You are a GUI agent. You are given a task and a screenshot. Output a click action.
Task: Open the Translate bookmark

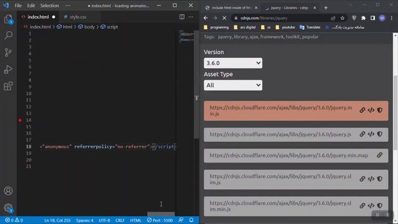(x=310, y=27)
